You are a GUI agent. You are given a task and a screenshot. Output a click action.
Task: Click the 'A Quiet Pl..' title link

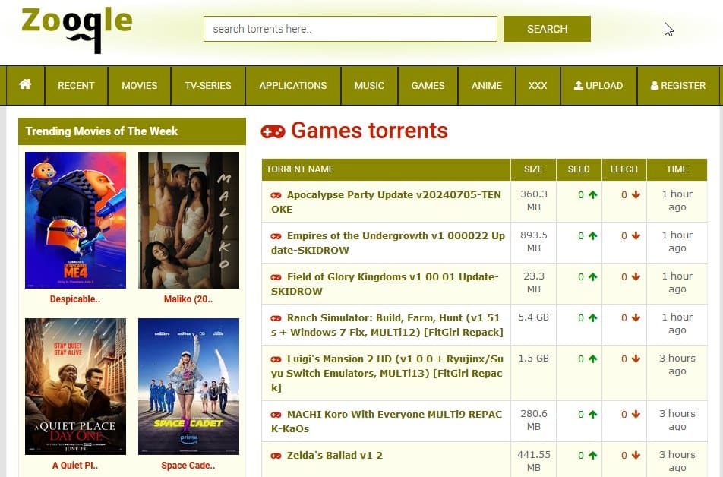point(75,466)
